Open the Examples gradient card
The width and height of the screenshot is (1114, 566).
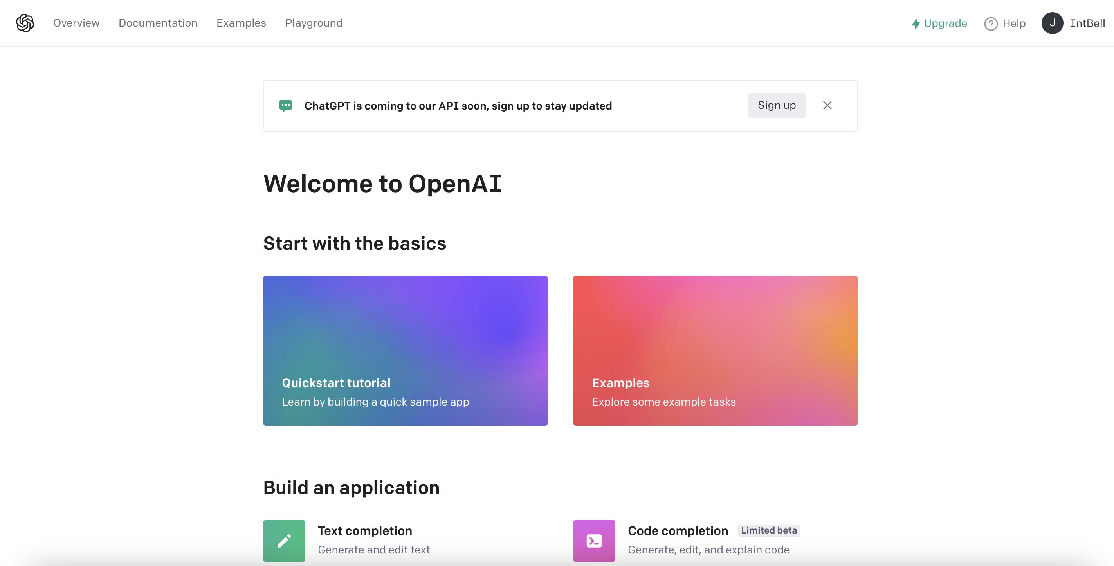[715, 351]
